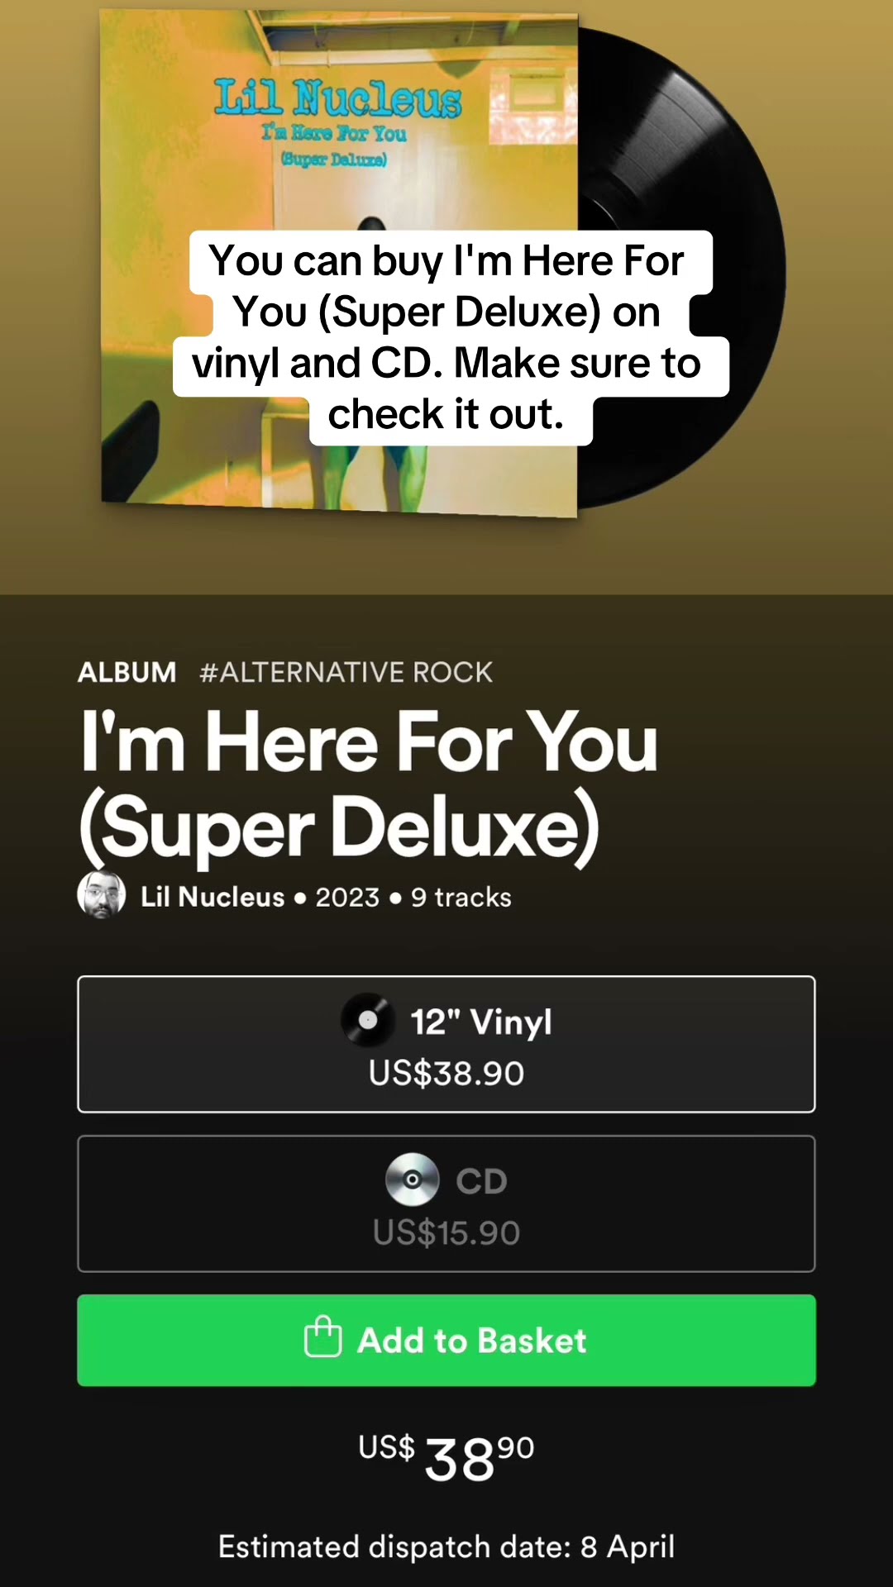
Task: Select the CD format option
Action: point(446,1203)
